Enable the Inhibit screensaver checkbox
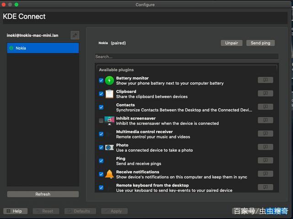Screen dimensions: 293x219 (x=101, y=121)
